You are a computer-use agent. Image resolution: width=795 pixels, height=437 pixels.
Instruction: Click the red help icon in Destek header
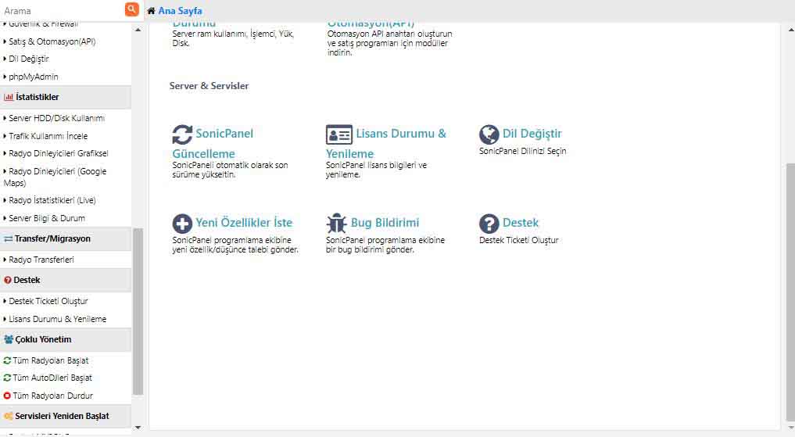pyautogui.click(x=8, y=281)
